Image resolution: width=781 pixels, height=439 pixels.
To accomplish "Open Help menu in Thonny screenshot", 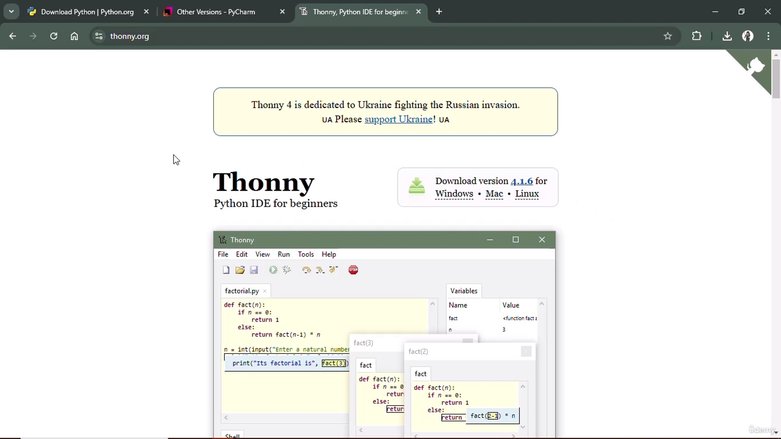I will pyautogui.click(x=329, y=254).
